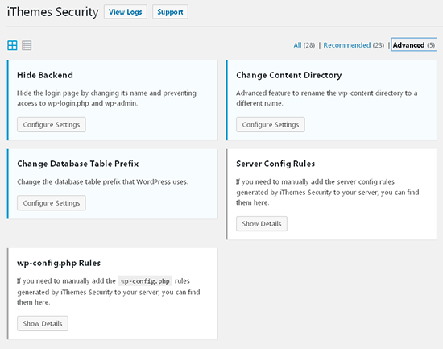The image size is (443, 349).
Task: Show Details for Server Config Rules
Action: pyautogui.click(x=262, y=224)
